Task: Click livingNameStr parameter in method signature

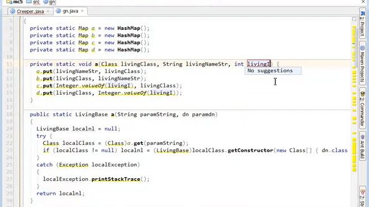Action: [x=206, y=64]
